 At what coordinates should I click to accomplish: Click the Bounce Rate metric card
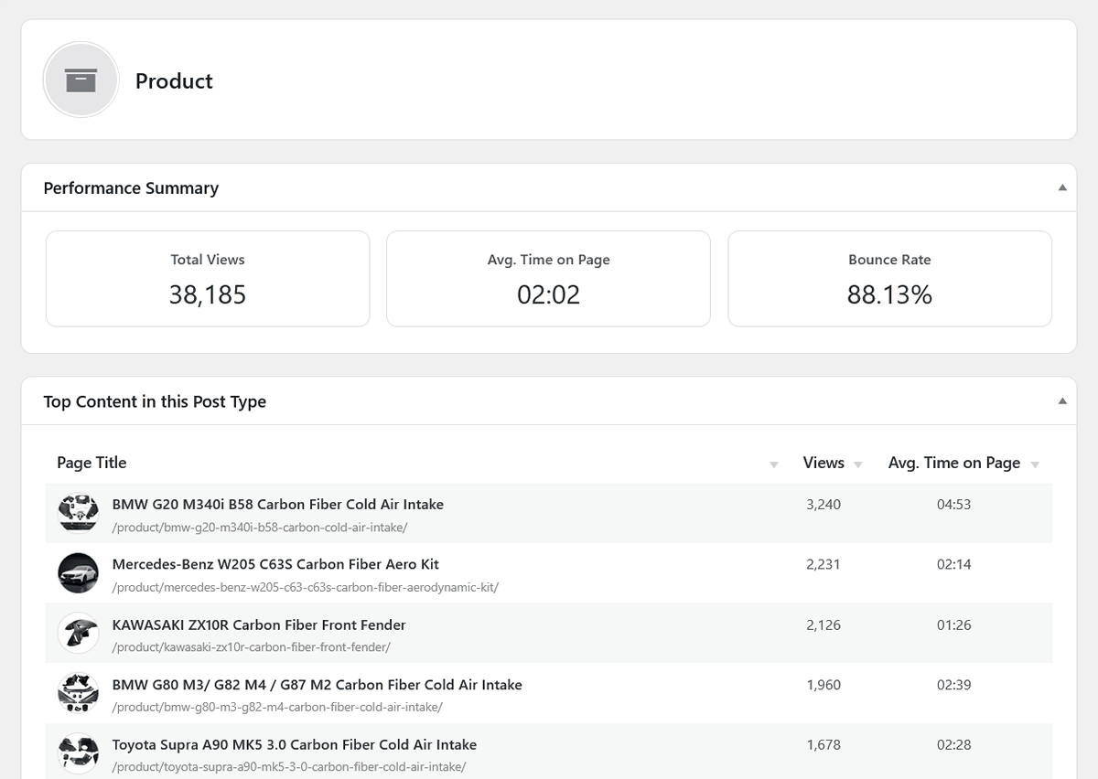[x=889, y=278]
